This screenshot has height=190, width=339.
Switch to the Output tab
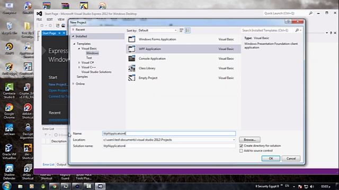(61, 164)
